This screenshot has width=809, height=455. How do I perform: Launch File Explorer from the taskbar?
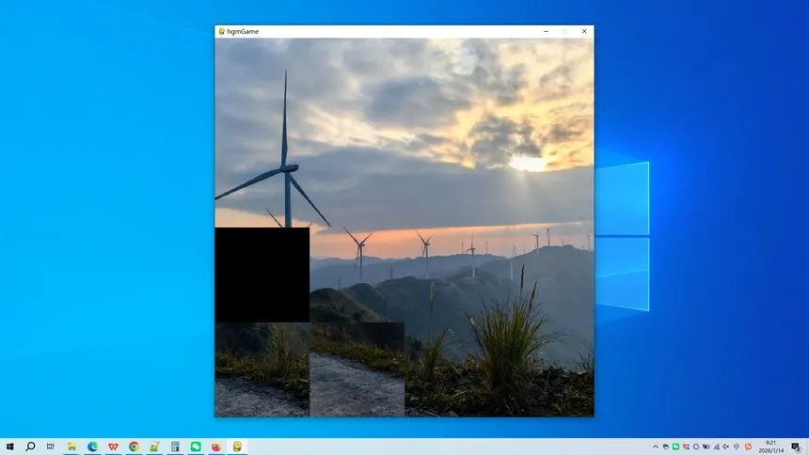(71, 447)
